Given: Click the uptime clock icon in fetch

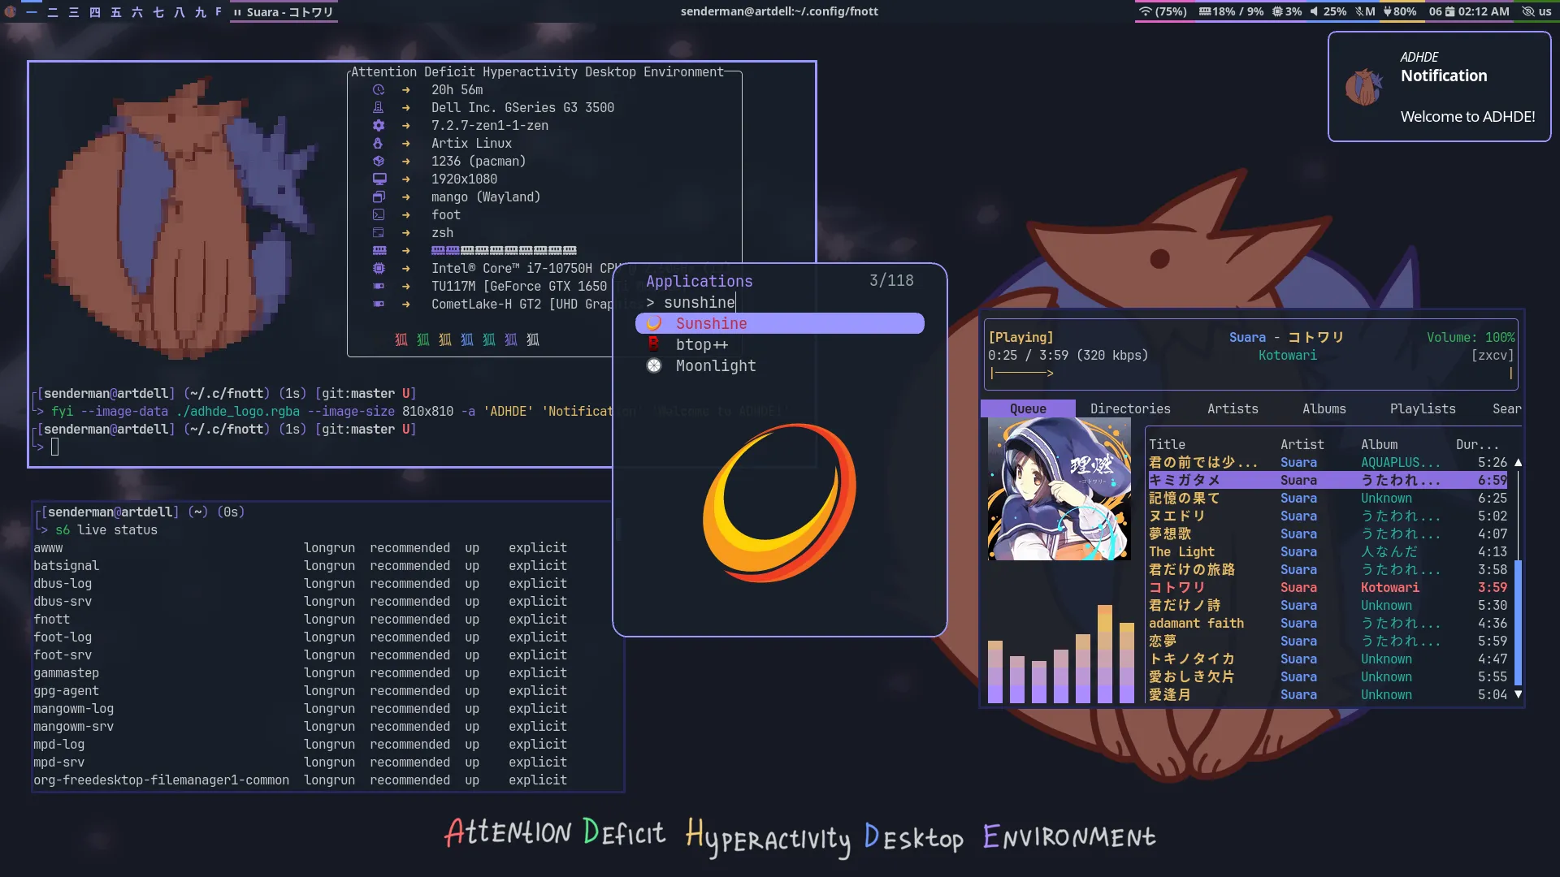Looking at the screenshot, I should pyautogui.click(x=379, y=90).
